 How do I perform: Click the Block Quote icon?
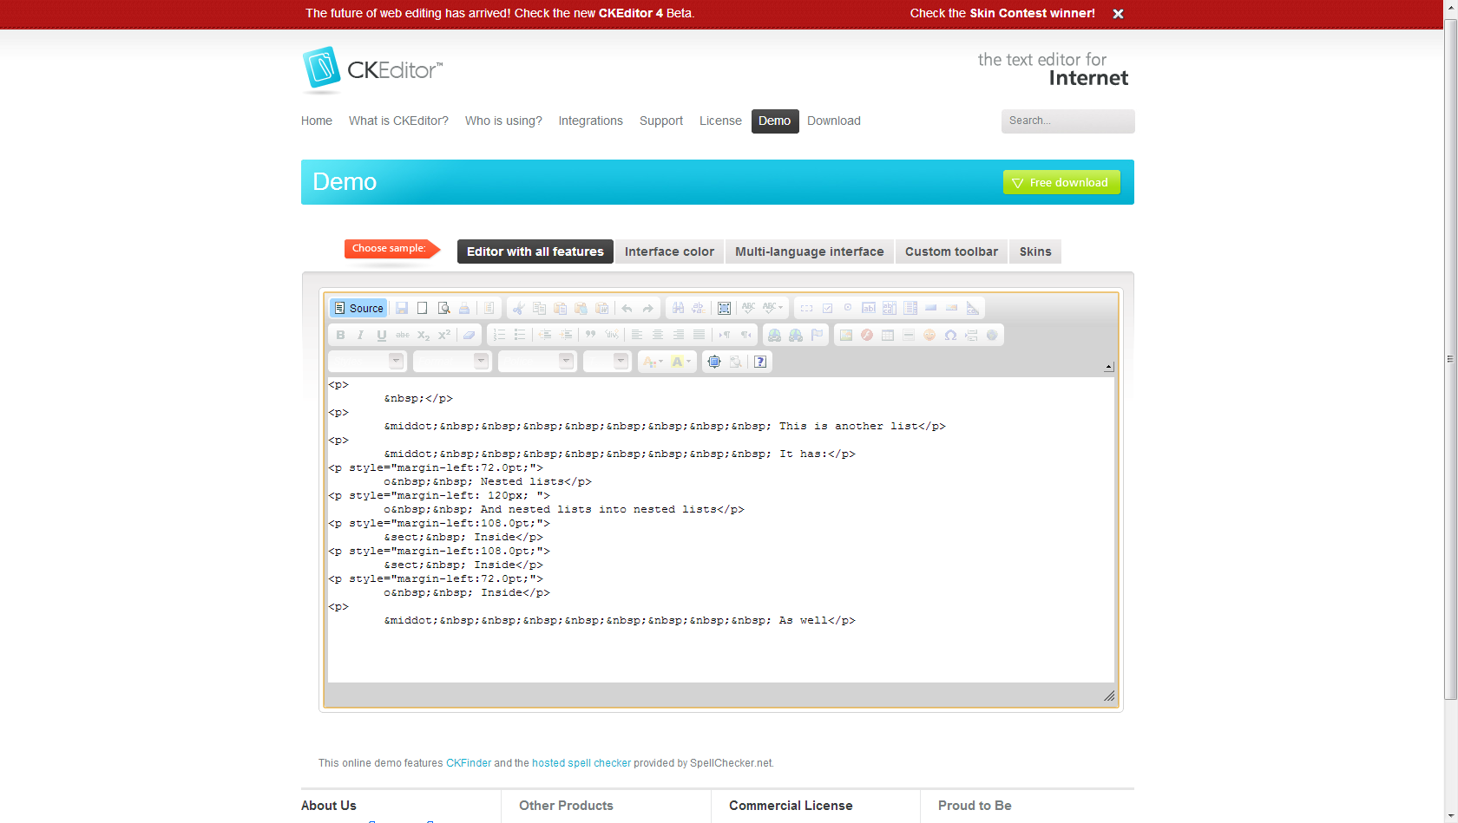click(x=591, y=335)
